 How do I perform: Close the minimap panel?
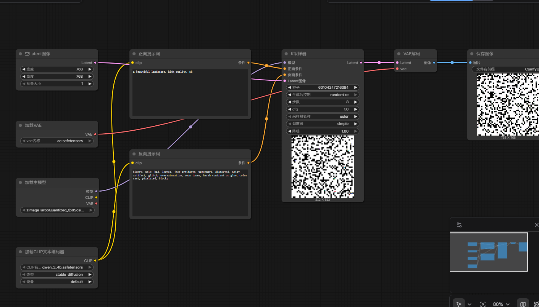pyautogui.click(x=536, y=225)
